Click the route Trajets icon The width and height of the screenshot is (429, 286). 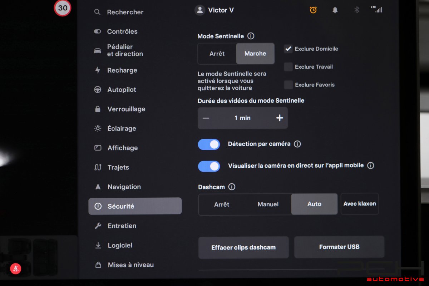[98, 167]
